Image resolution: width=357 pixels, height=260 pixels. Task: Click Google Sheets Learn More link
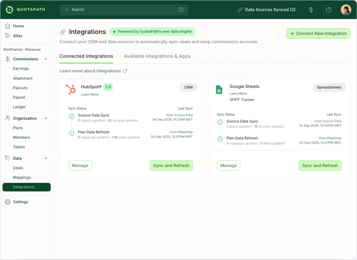[x=238, y=93]
